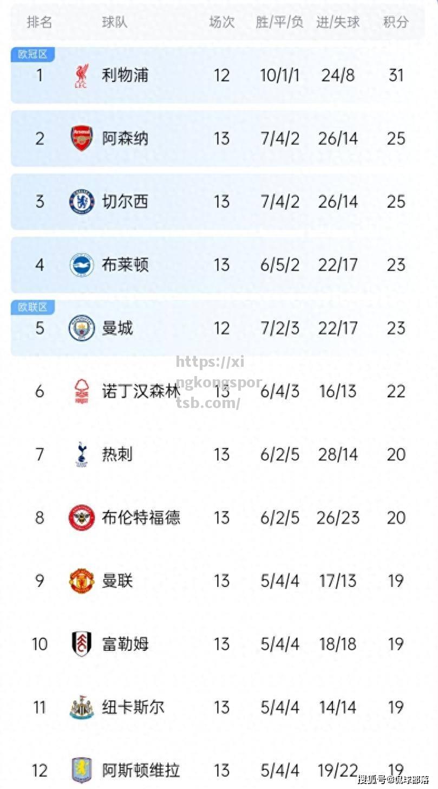Sort by the 积分 column header
Image resolution: width=438 pixels, height=789 pixels.
click(396, 22)
